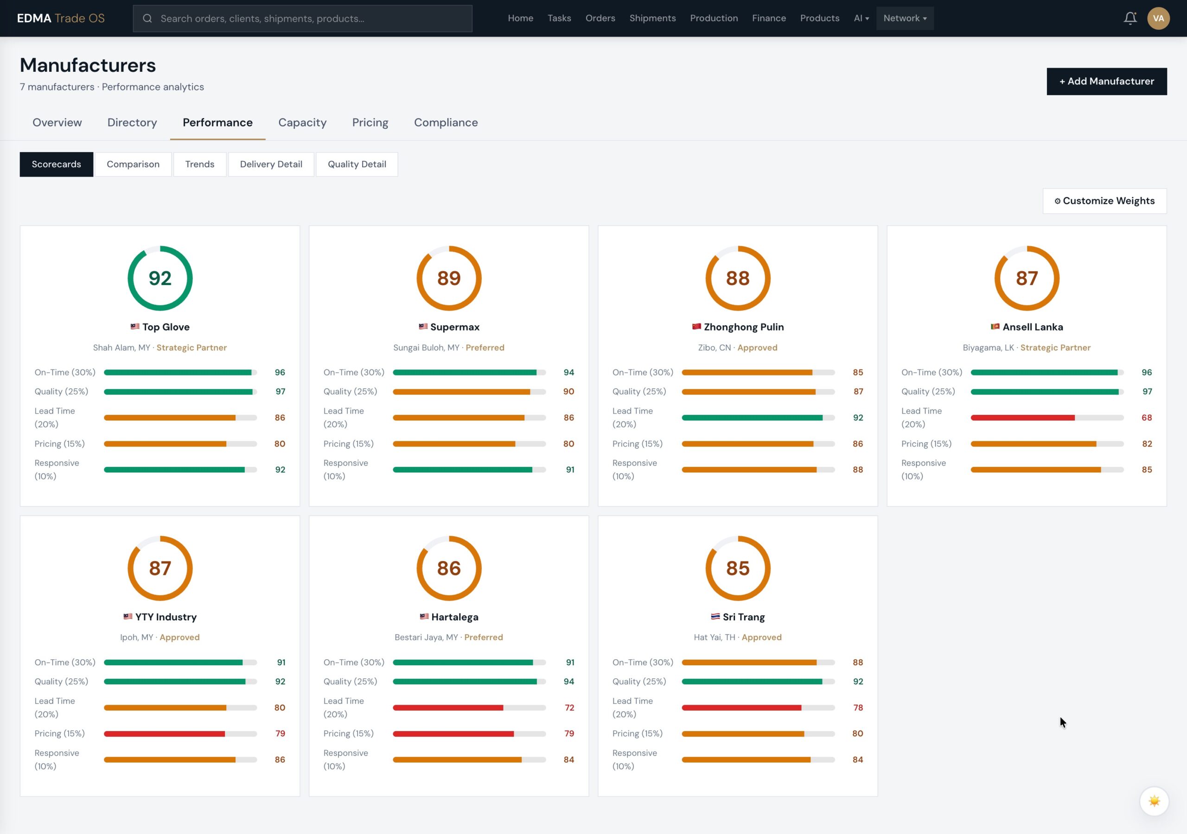Select the Quality Detail sub-tab
Image resolution: width=1187 pixels, height=834 pixels.
[357, 165]
